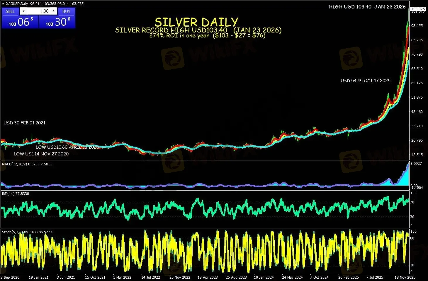Select the 'HIGH USD 103.40 JAN 23 2026' label
428x281 pixels.
point(367,6)
